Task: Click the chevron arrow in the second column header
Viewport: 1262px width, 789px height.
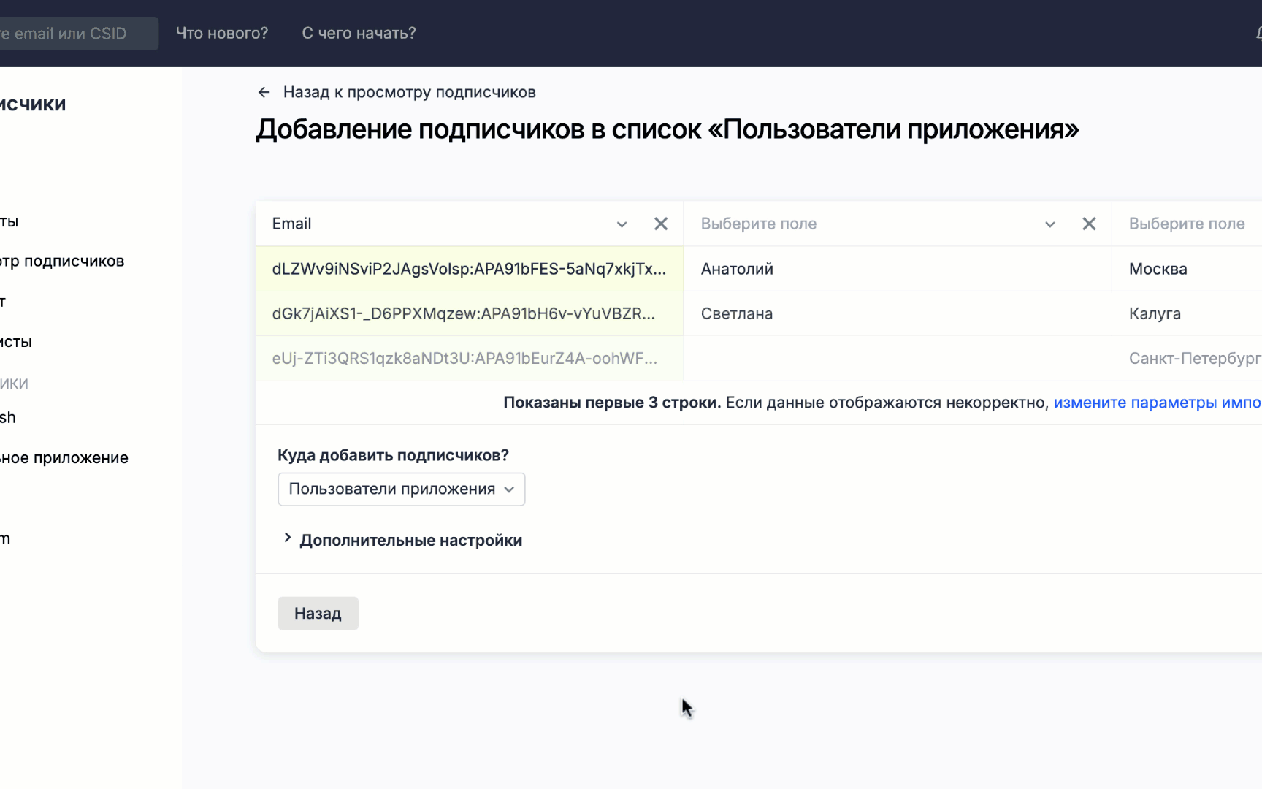Action: pos(1049,224)
